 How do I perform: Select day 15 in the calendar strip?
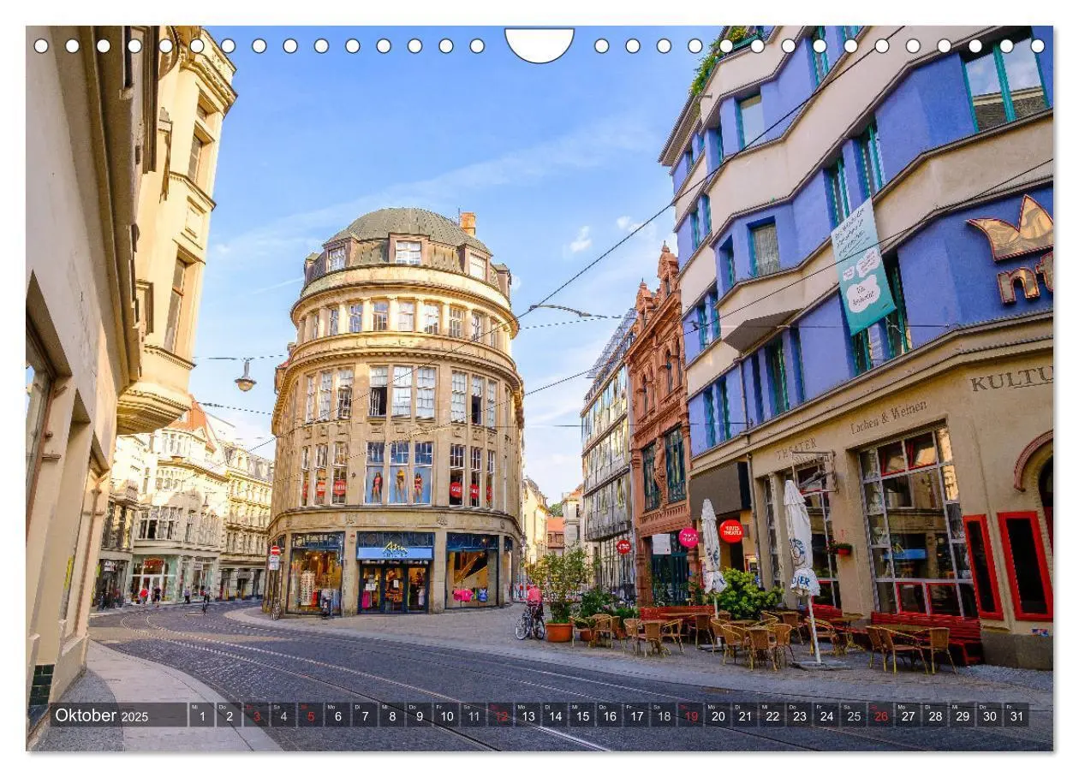pos(581,715)
